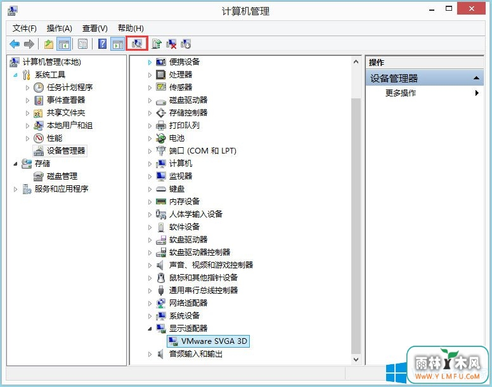The image size is (492, 387).
Task: Collapse the 系统工具 tree node
Action: coord(15,75)
